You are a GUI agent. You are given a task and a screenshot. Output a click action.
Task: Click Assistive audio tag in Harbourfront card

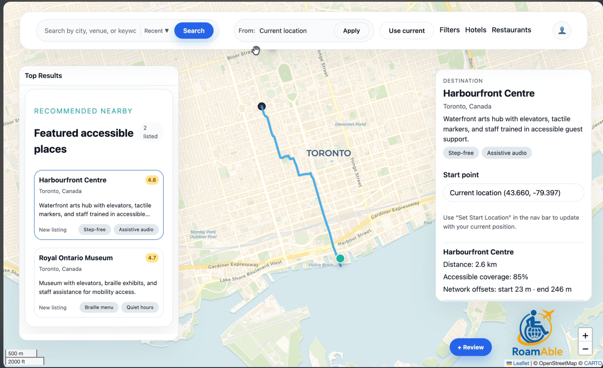tap(136, 229)
